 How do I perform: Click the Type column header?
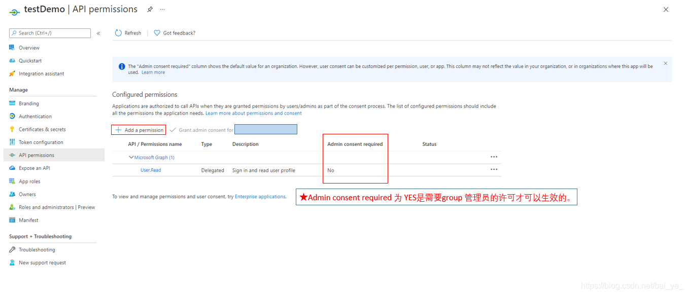[x=207, y=144]
